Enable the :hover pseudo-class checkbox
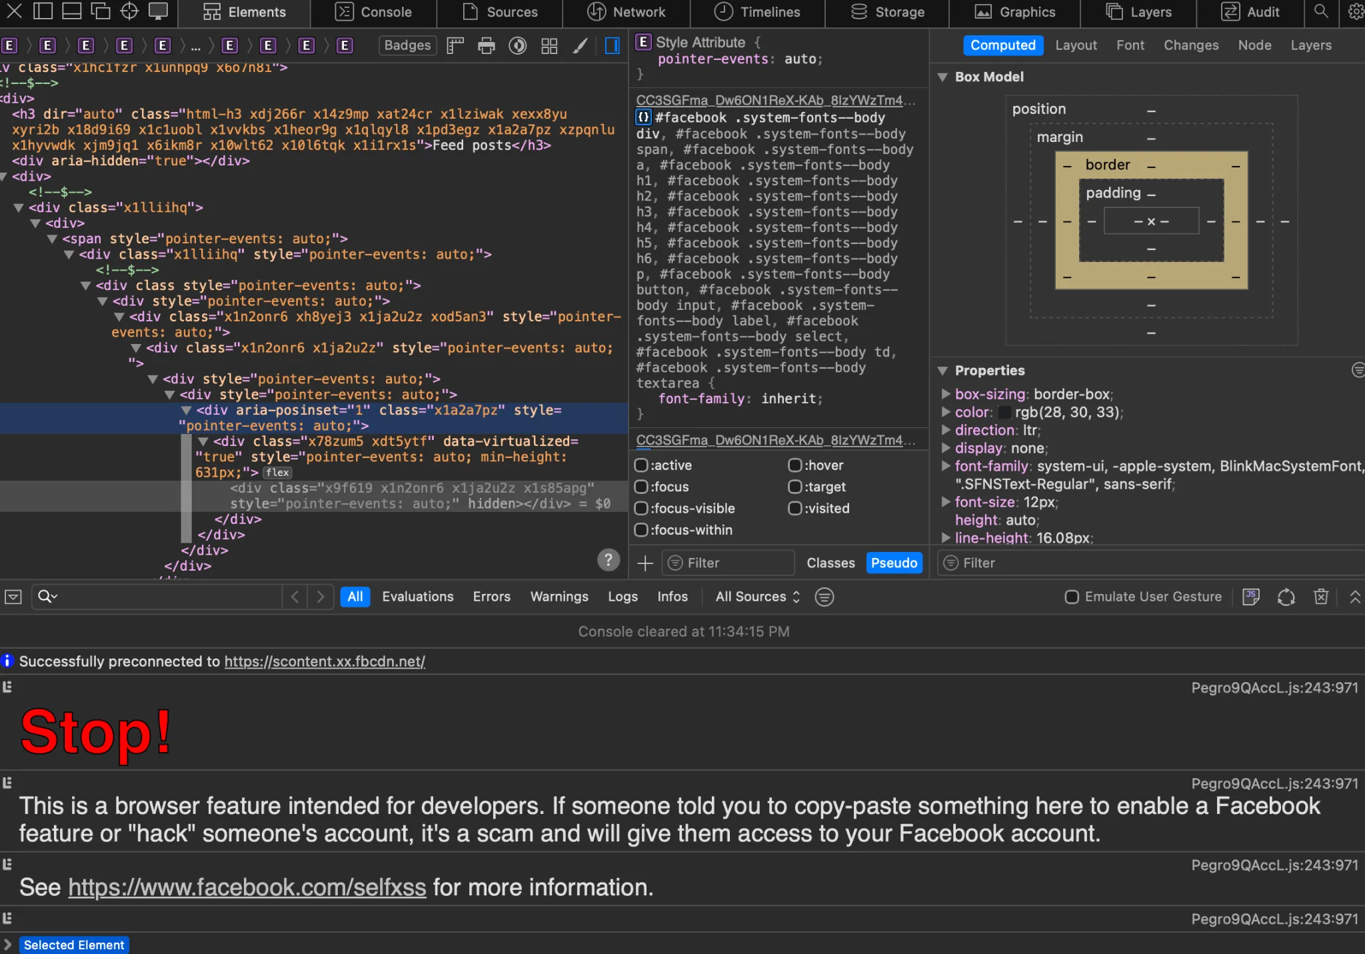The width and height of the screenshot is (1365, 954). (794, 465)
